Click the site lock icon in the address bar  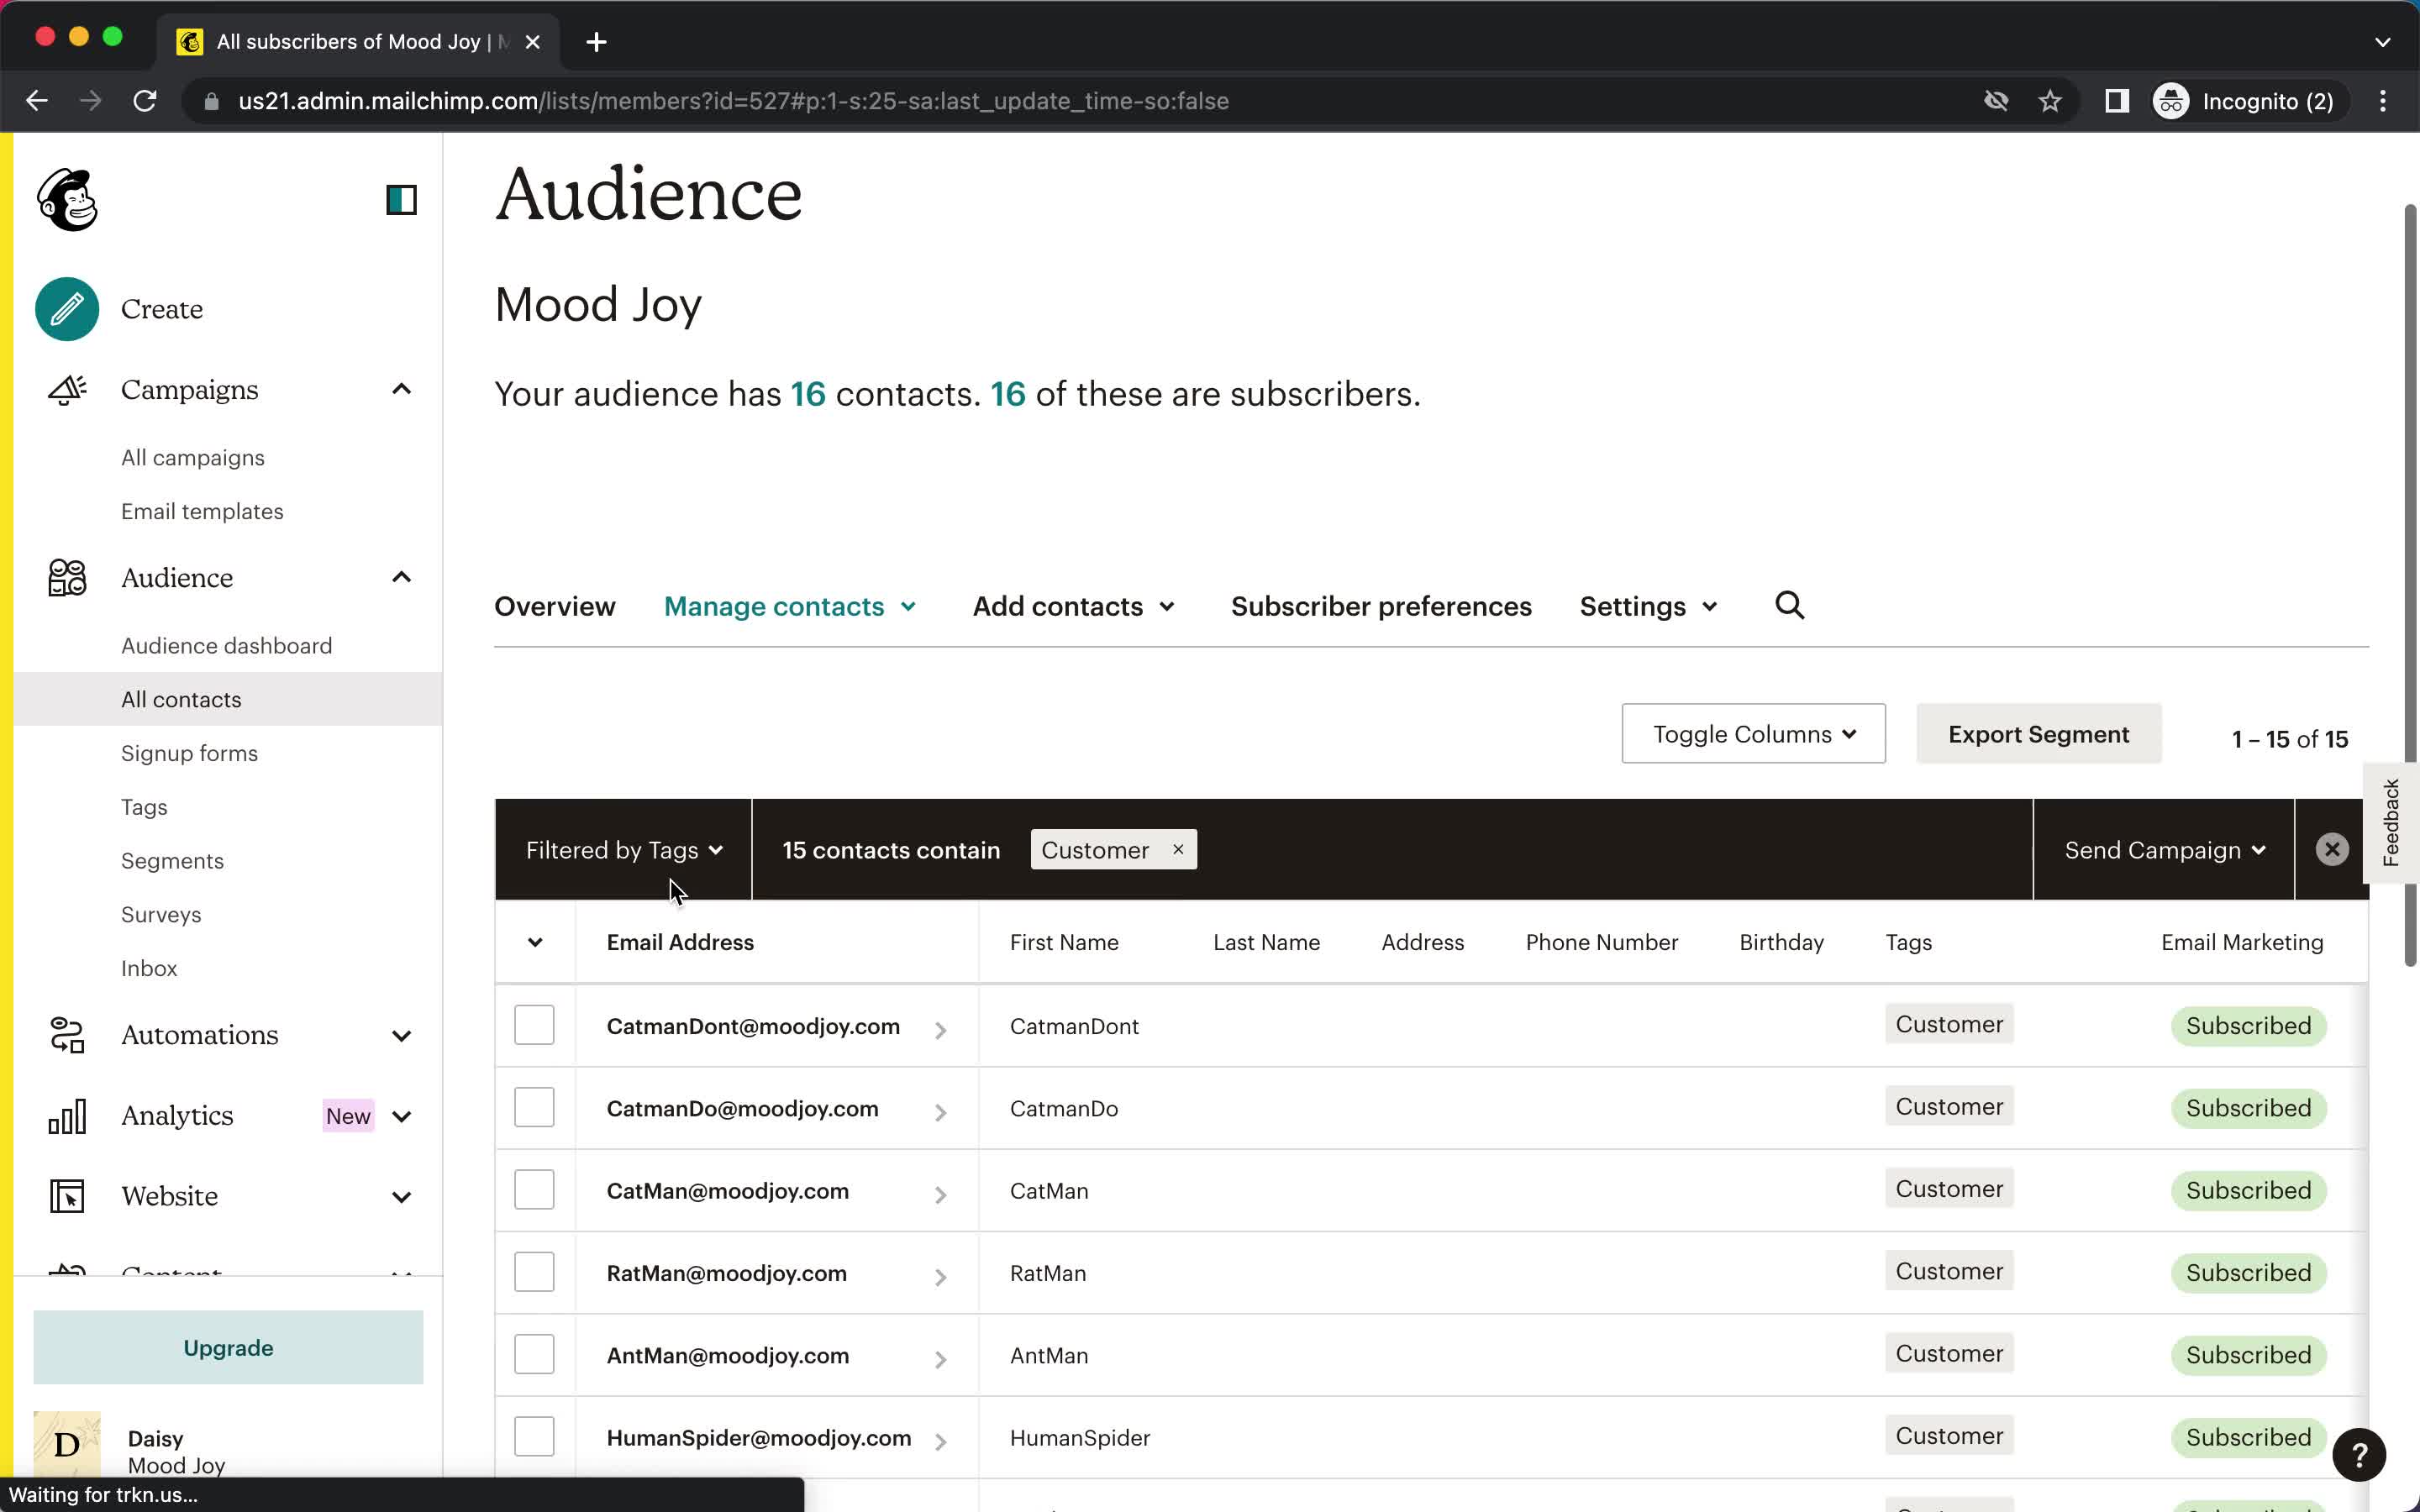click(210, 101)
